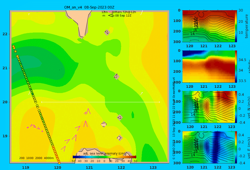Click the vertical "temperature" axis label
The image size is (250, 170).
tap(246, 26)
